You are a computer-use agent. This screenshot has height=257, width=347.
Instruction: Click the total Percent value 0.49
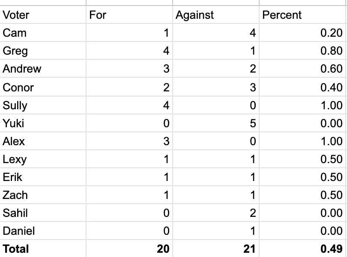click(332, 249)
